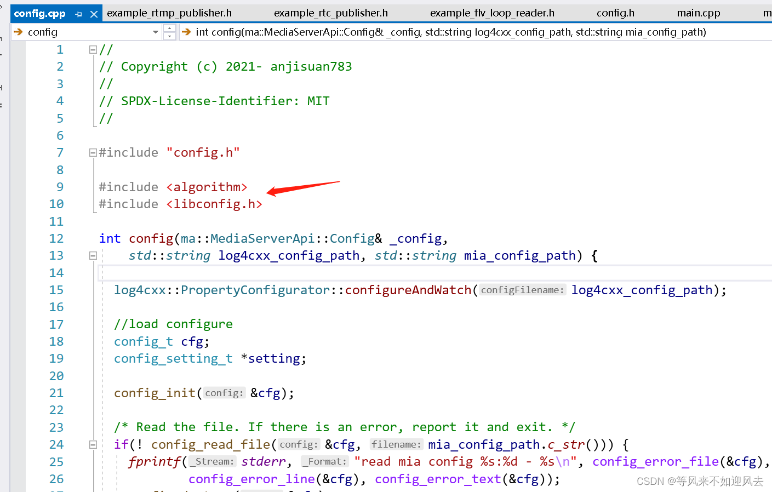The width and height of the screenshot is (772, 492).
Task: Collapse the config function body at line 13
Action: click(x=93, y=255)
